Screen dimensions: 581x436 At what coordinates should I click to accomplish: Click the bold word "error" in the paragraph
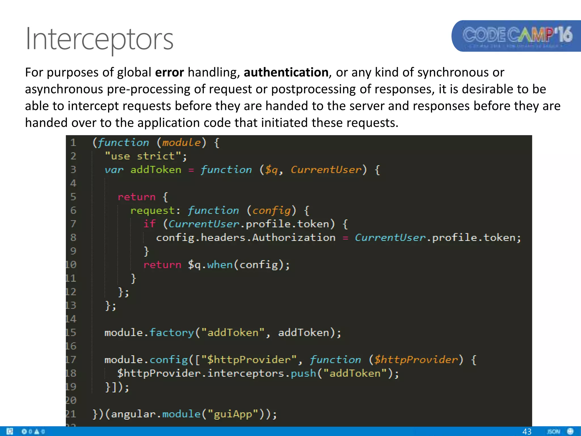click(x=169, y=72)
